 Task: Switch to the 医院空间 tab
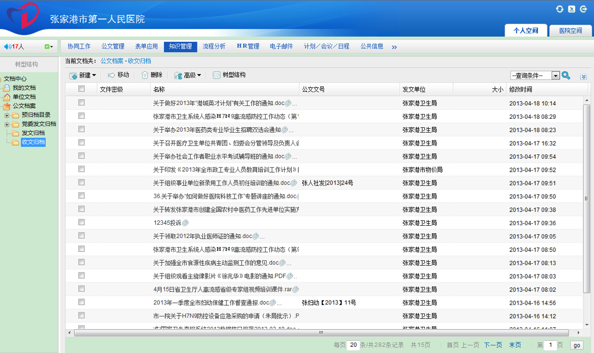point(570,30)
